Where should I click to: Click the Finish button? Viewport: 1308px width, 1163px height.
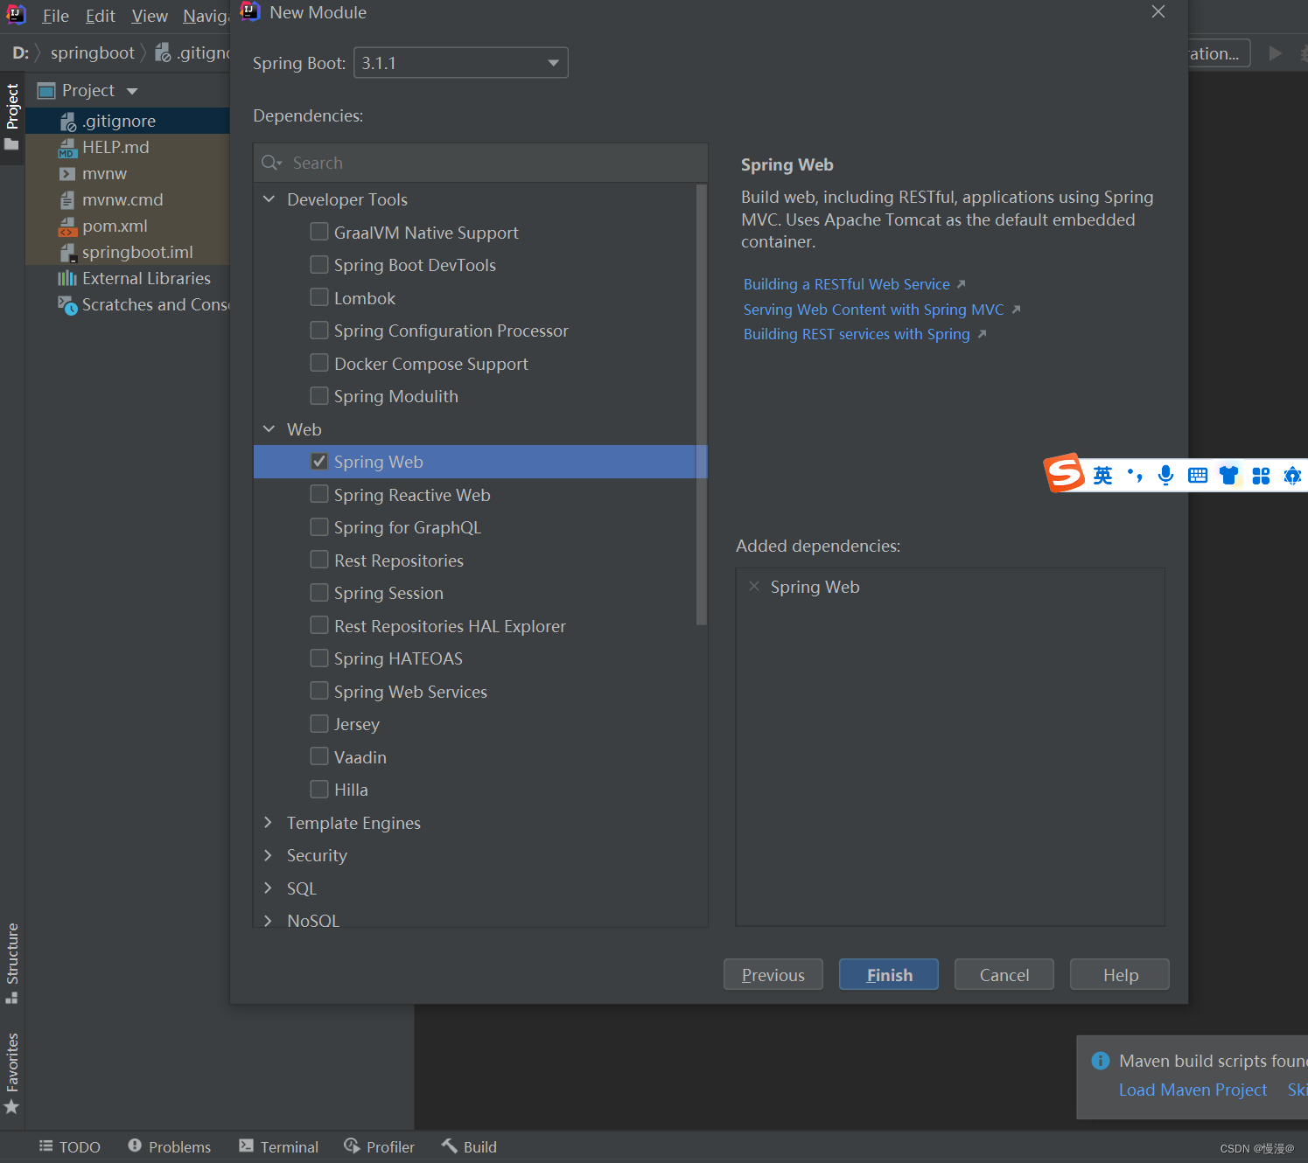click(889, 974)
